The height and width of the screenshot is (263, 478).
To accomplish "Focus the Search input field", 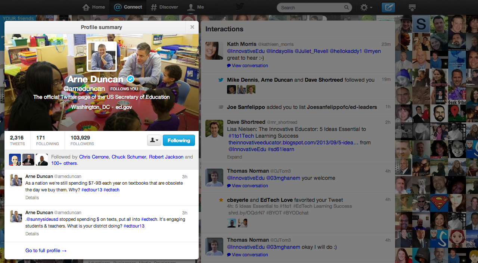I will coord(311,7).
